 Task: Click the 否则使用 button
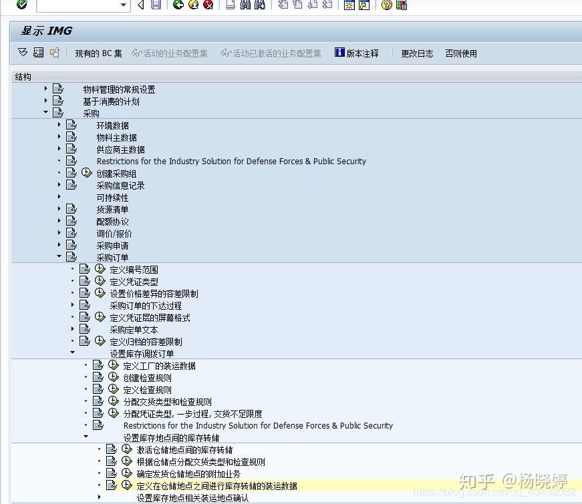click(x=460, y=53)
